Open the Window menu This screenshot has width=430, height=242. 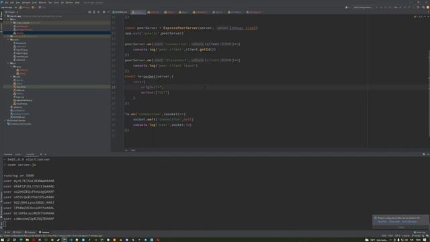[69, 3]
